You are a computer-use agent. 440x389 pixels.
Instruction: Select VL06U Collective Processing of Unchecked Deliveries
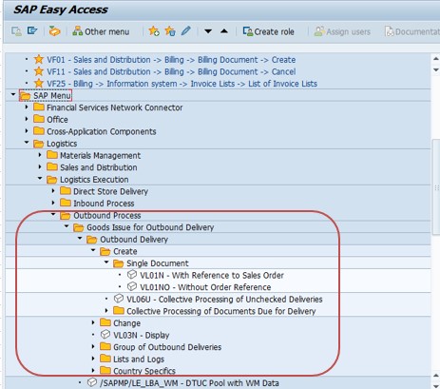[x=224, y=300]
